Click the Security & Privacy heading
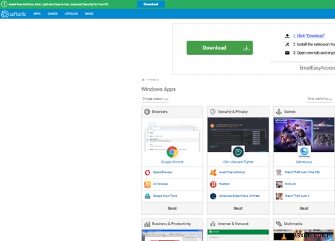The width and height of the screenshot is (335, 241). [233, 112]
